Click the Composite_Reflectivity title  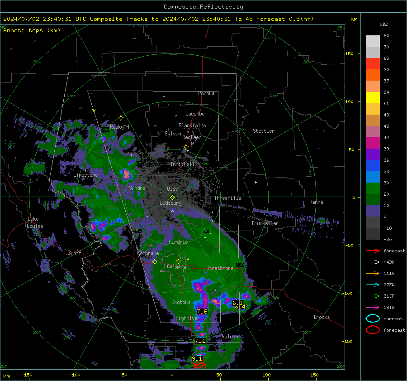(203, 7)
